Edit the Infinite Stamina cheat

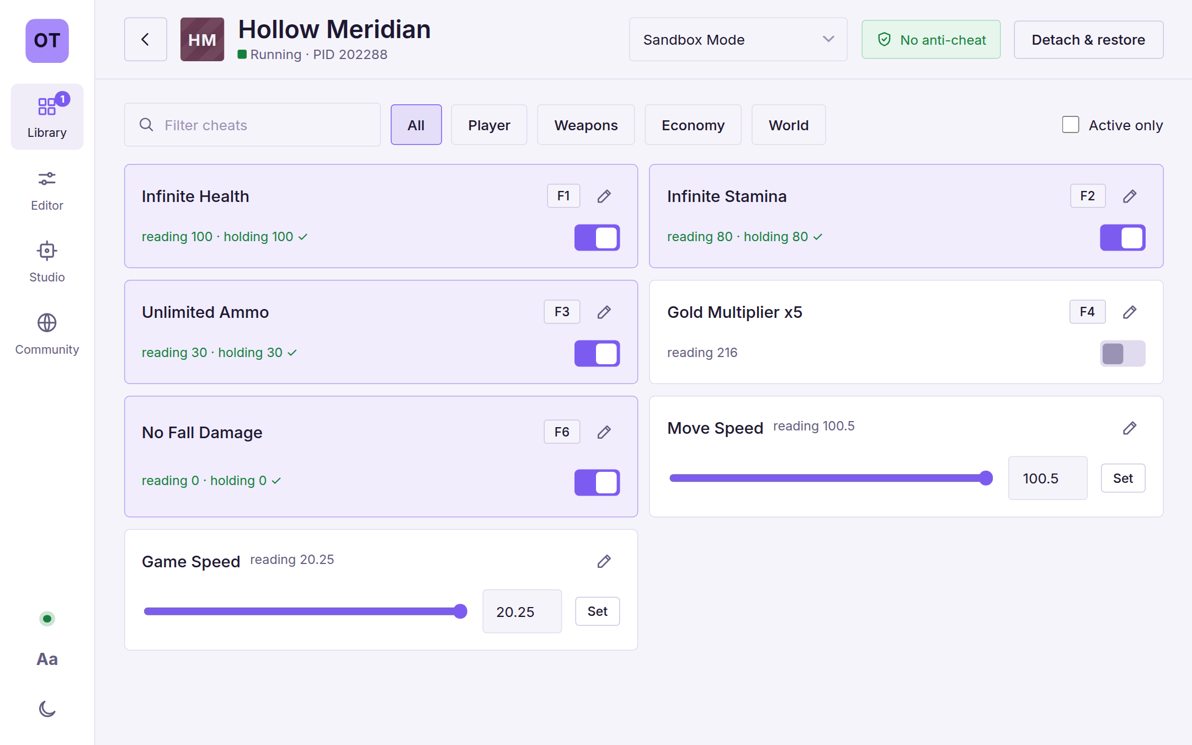click(x=1130, y=196)
